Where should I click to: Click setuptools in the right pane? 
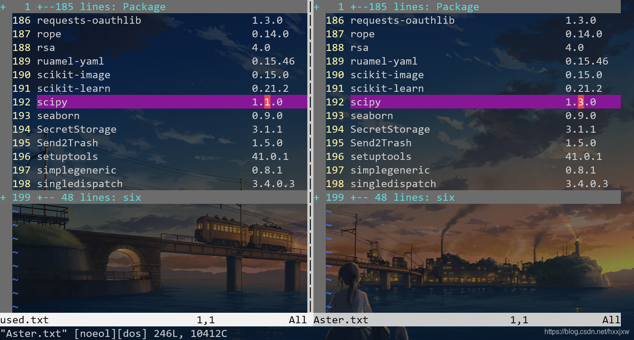pos(381,157)
